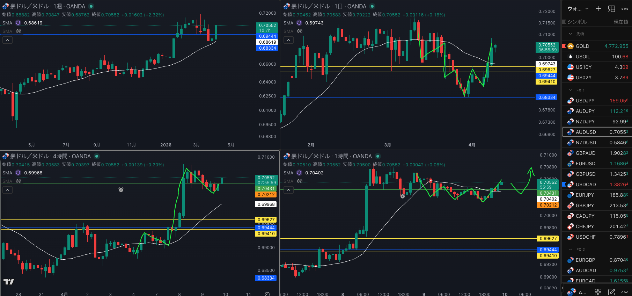The width and height of the screenshot is (632, 296).
Task: Unhide the second SMA on the 1-hour chart
Action: 300,181
